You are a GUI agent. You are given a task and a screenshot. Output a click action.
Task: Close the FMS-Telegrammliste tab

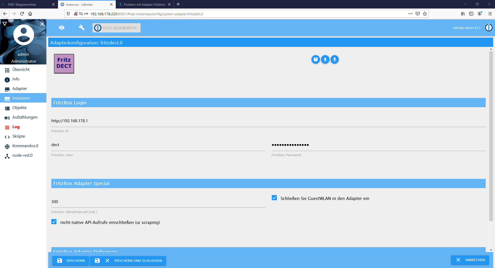coord(53,4)
